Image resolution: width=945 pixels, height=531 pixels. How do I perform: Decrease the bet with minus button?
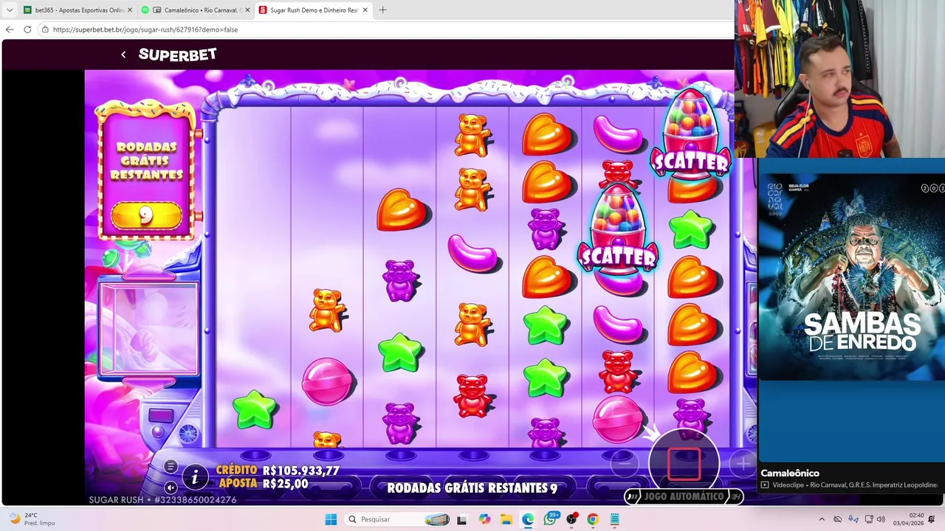coord(625,464)
